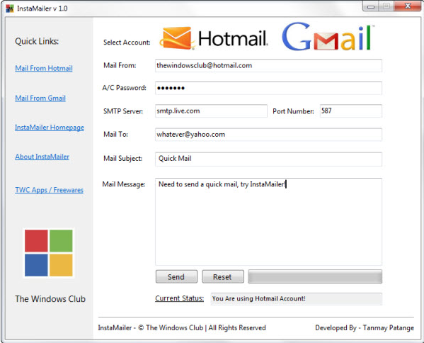The height and width of the screenshot is (343, 424).
Task: Click the Current Status text box
Action: [x=297, y=299]
